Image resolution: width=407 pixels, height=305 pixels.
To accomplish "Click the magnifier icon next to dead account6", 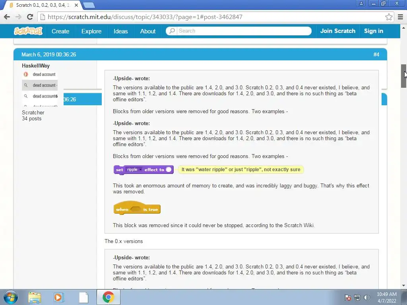I will [26, 96].
